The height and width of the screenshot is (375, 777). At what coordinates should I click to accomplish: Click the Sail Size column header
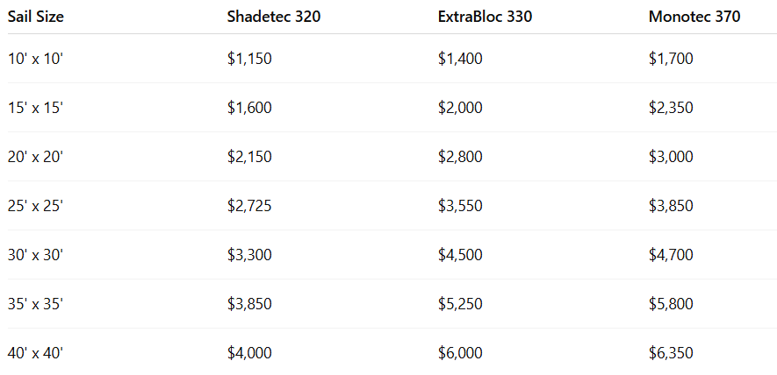36,17
